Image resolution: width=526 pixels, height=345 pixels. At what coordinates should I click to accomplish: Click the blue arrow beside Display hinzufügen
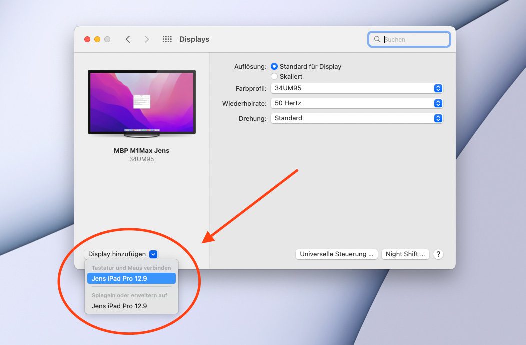tap(153, 254)
